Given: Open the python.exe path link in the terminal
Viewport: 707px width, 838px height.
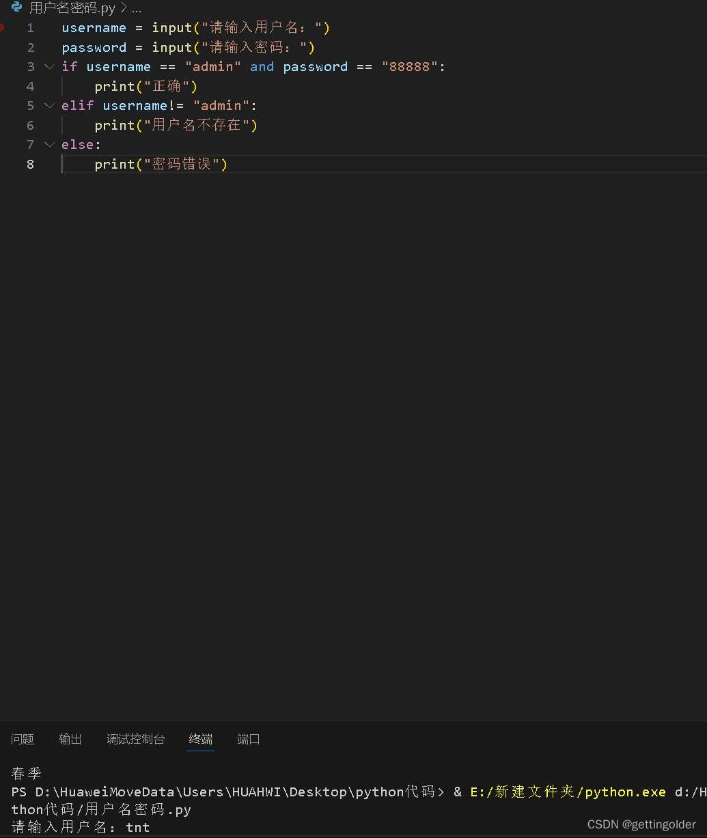Looking at the screenshot, I should coord(567,792).
